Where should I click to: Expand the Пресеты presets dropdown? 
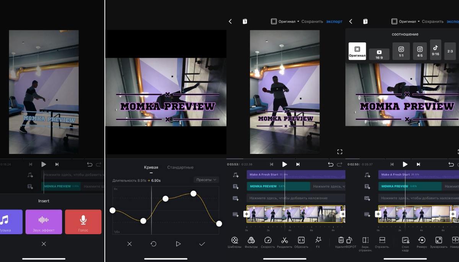pos(206,180)
